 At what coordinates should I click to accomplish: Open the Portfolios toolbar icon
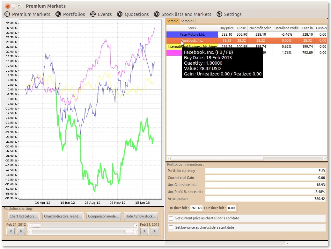(x=58, y=14)
